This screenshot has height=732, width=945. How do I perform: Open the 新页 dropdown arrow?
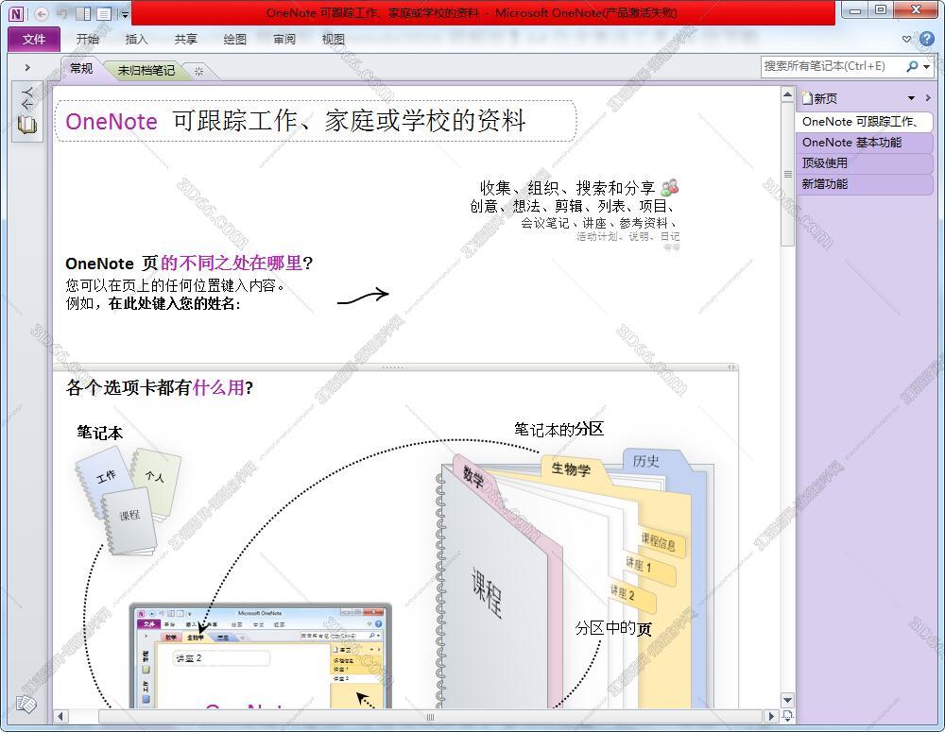(x=911, y=98)
